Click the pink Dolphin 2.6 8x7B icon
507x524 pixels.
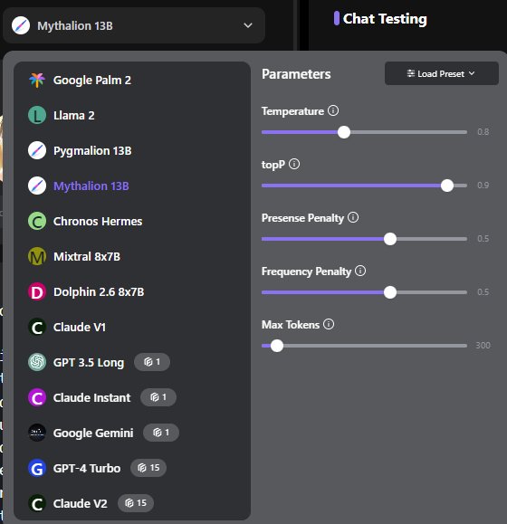click(x=37, y=291)
